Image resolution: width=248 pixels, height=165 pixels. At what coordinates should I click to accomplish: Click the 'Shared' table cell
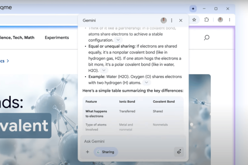point(158,111)
